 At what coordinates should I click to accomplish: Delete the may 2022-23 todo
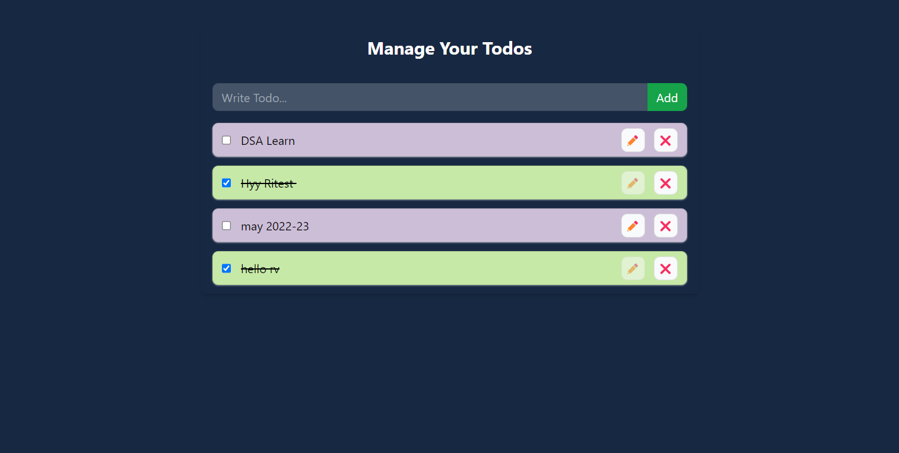coord(665,226)
